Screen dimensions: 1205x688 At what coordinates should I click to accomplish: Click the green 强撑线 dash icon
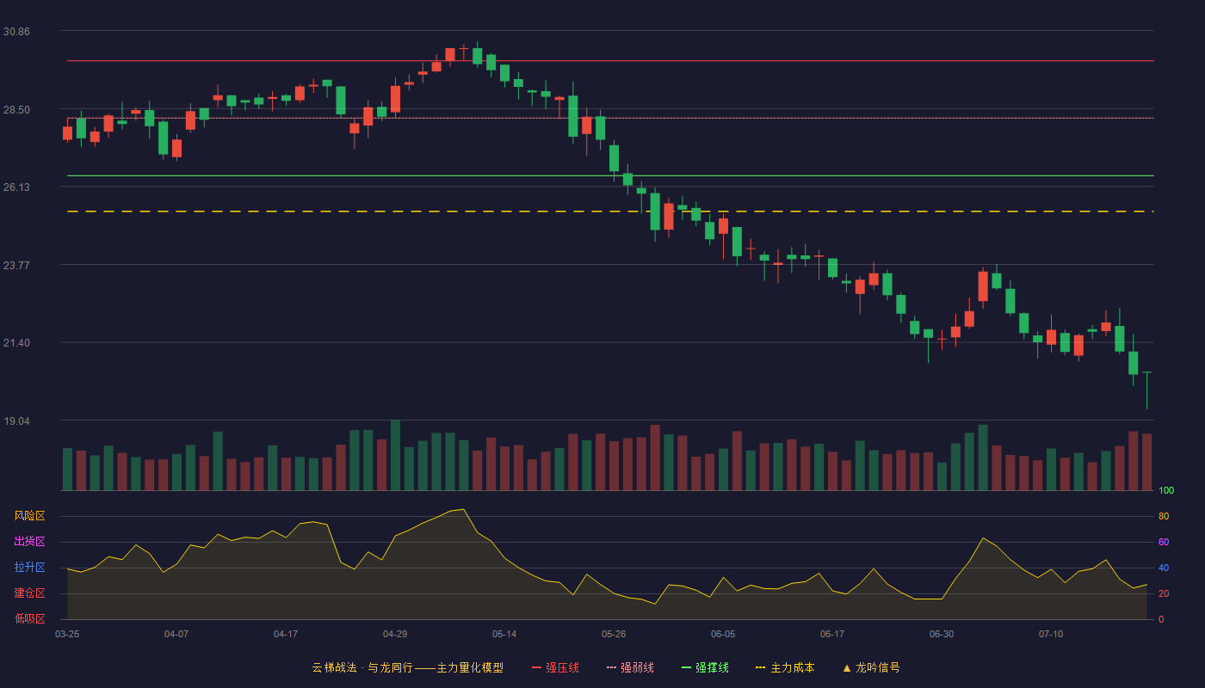click(x=686, y=667)
